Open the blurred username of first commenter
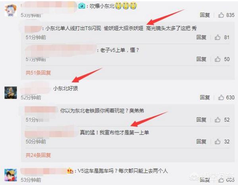This screenshot has height=185, width=238. click(48, 6)
